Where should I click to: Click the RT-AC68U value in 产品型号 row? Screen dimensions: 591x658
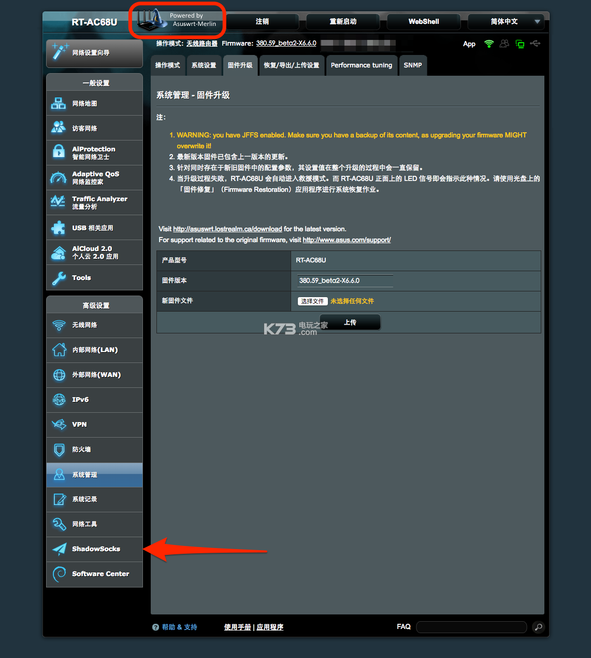coord(311,260)
